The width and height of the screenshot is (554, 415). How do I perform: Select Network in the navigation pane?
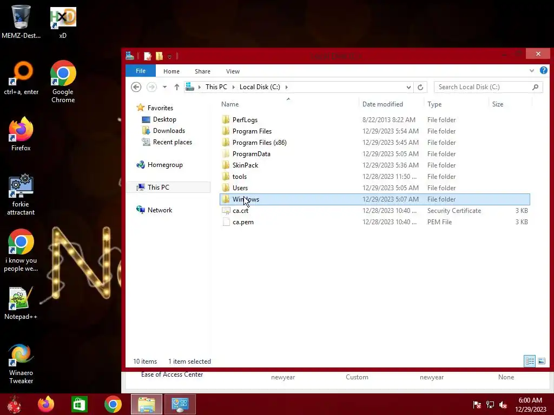160,210
